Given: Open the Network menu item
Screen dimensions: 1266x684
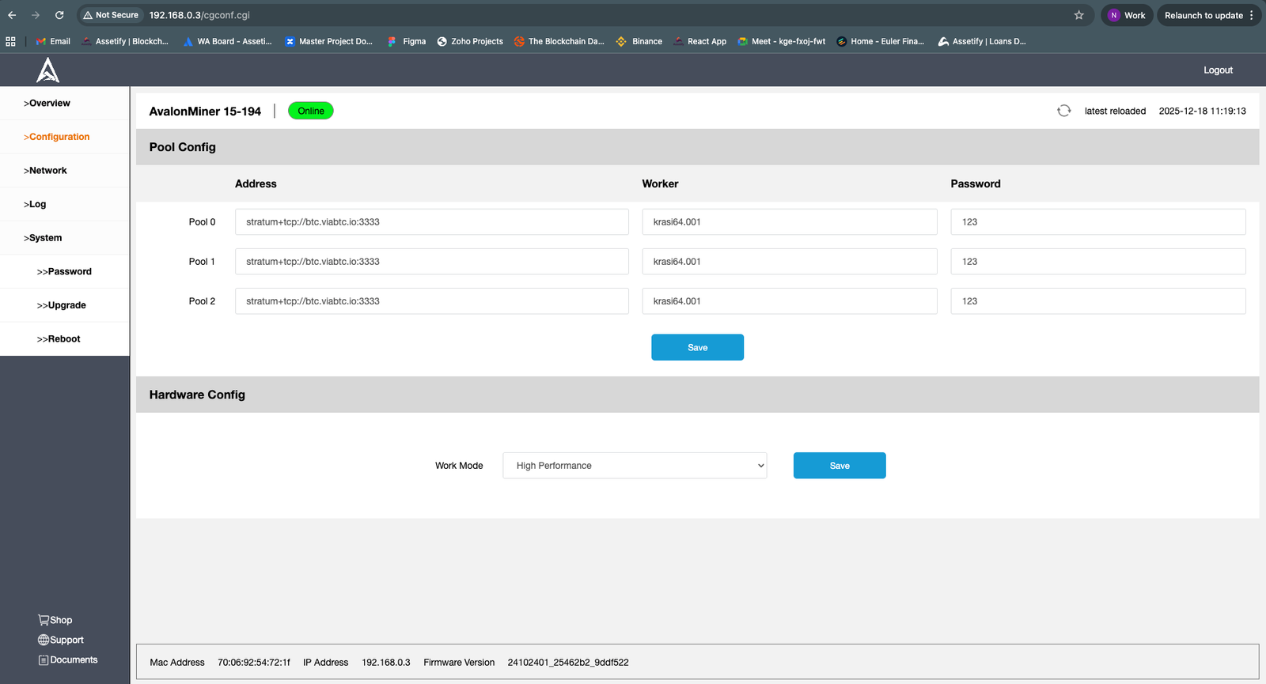Looking at the screenshot, I should coord(45,170).
